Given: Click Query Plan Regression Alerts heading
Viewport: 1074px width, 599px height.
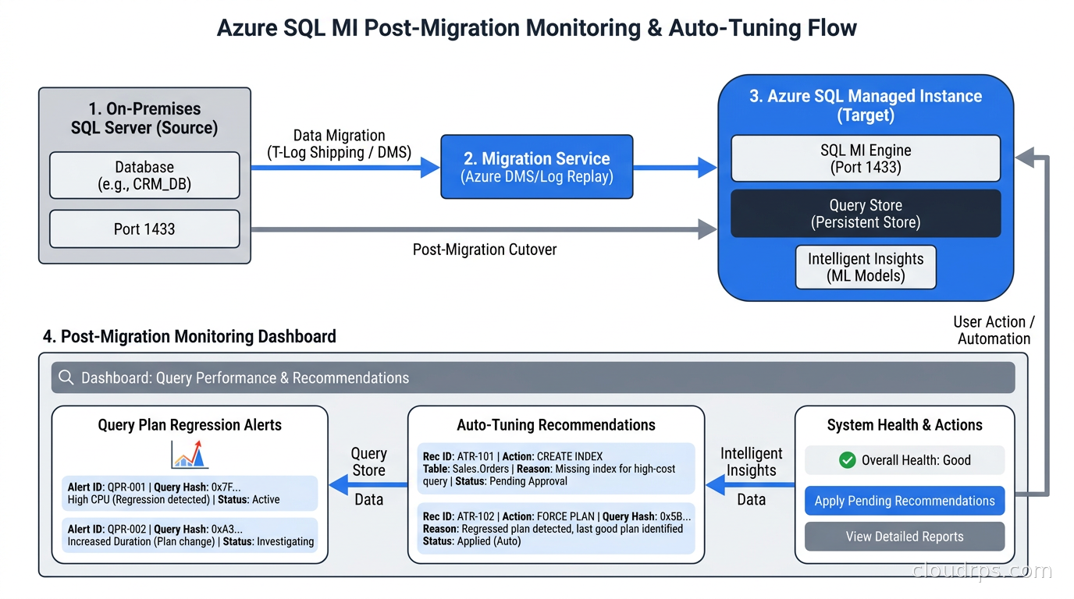Looking at the screenshot, I should [x=190, y=425].
